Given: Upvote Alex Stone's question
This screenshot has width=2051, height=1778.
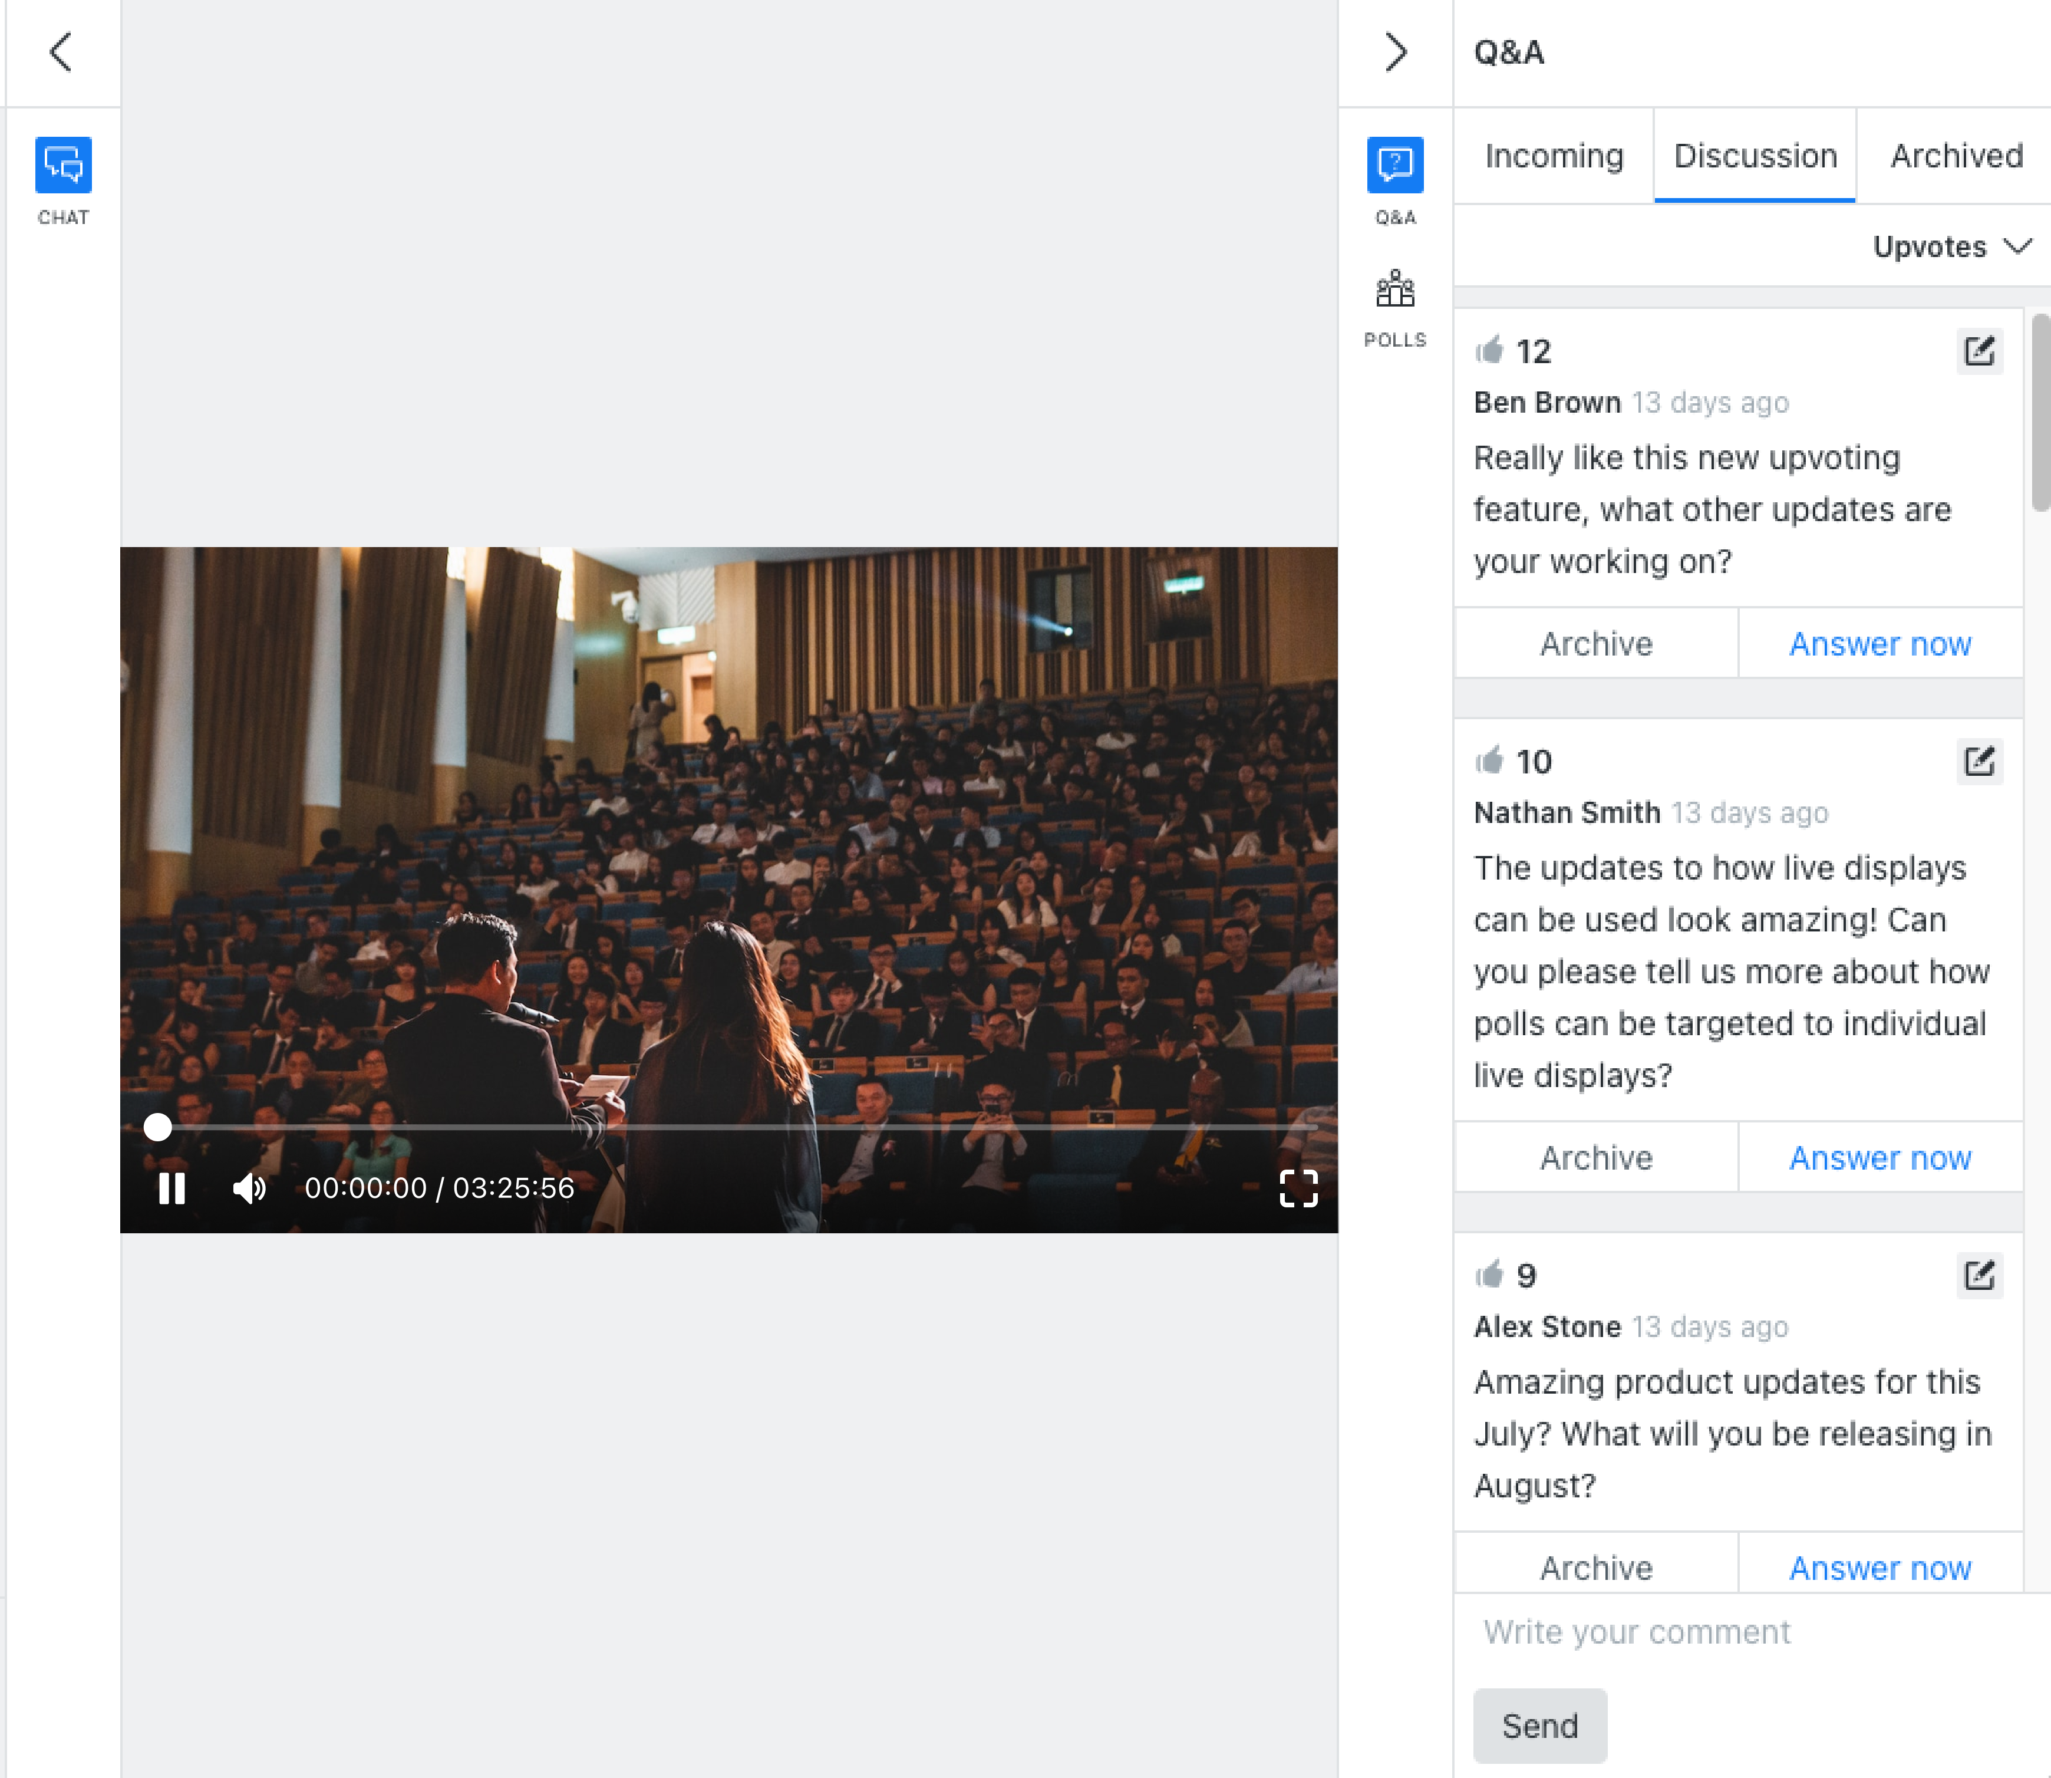Looking at the screenshot, I should pos(1490,1274).
